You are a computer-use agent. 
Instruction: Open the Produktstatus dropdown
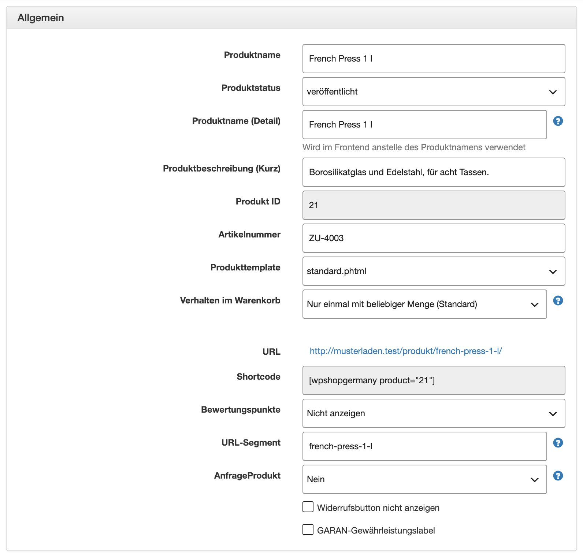click(x=434, y=92)
